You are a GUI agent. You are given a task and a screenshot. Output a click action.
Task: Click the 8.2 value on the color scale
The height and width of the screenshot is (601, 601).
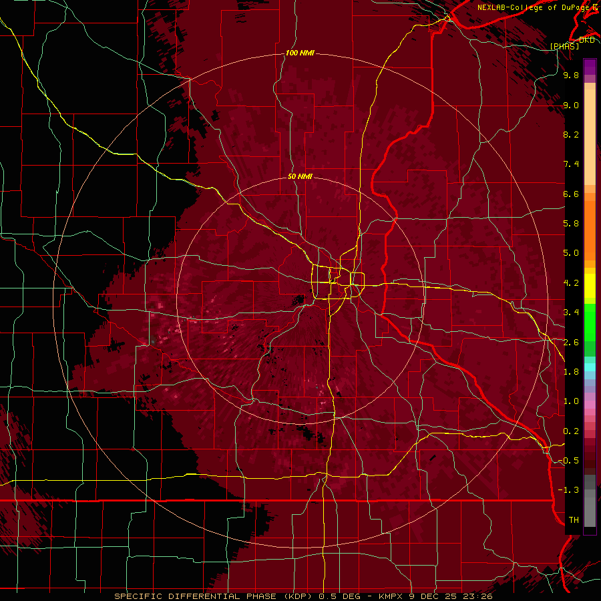pos(571,134)
